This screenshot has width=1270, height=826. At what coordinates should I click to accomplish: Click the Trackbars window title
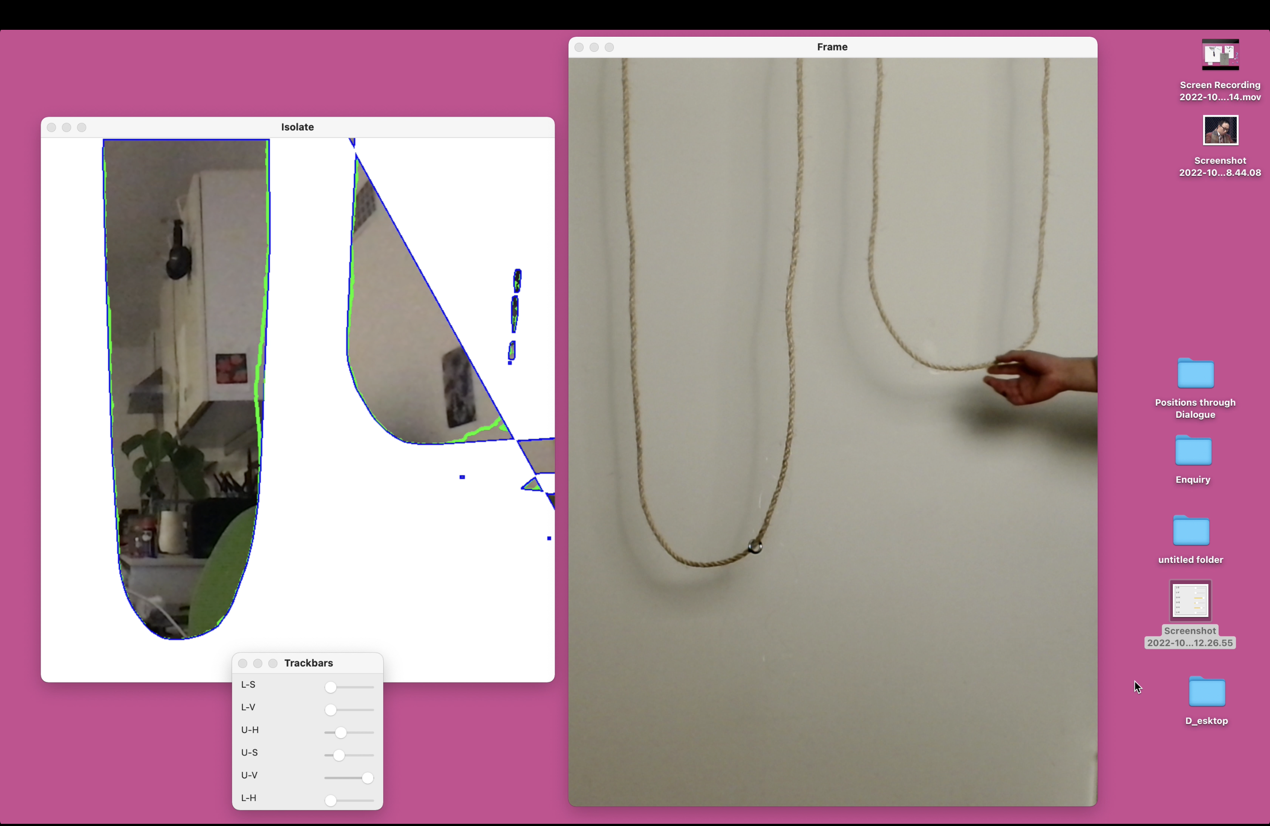coord(308,663)
